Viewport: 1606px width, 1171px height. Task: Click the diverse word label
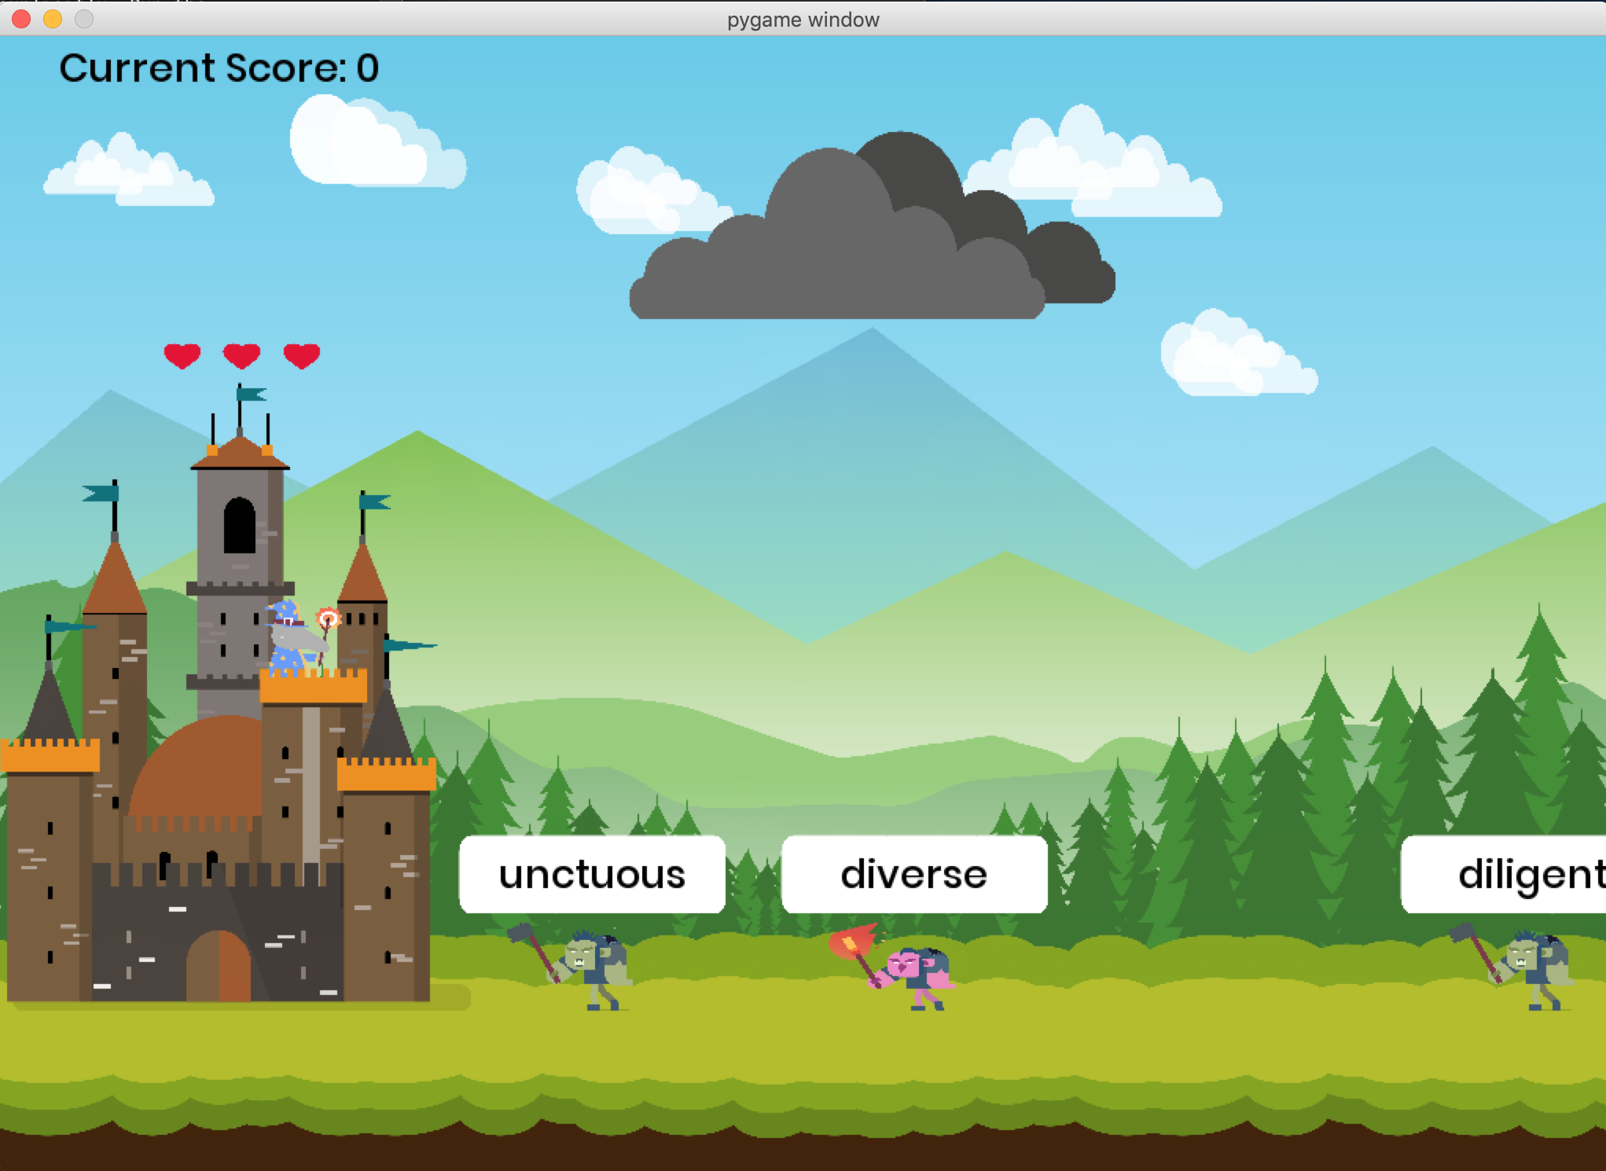point(914,874)
